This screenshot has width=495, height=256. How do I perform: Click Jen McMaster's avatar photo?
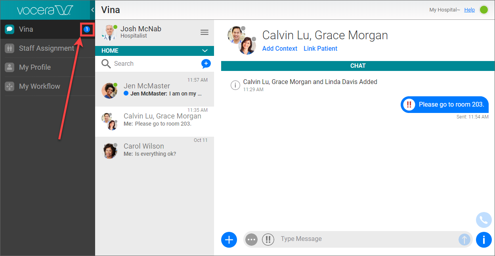pos(109,90)
